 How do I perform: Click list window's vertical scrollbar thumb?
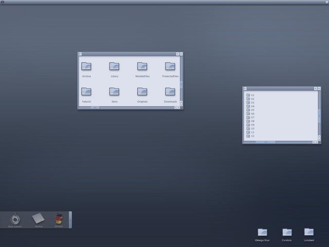[319, 116]
